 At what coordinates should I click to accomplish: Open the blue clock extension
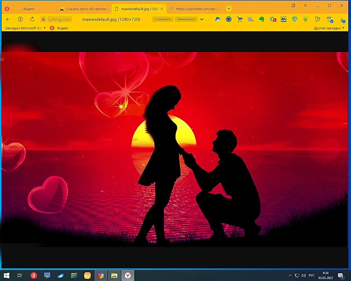[x=229, y=19]
